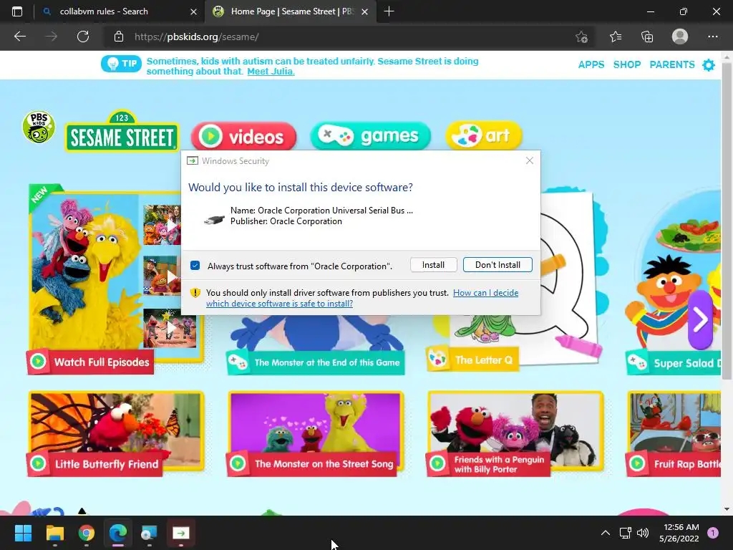733x550 pixels.
Task: Close the Sesame Street tab
Action: pos(365,11)
